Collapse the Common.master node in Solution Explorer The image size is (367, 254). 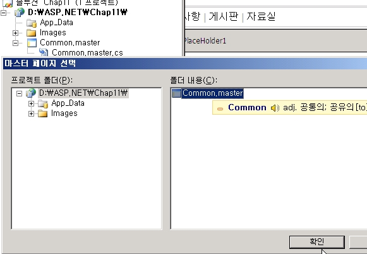[x=15, y=43]
